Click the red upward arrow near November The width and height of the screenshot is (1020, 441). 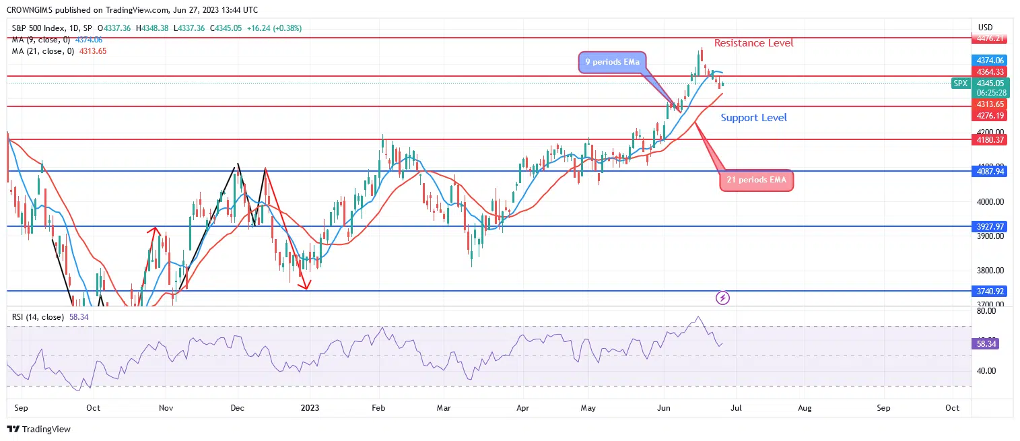point(156,231)
